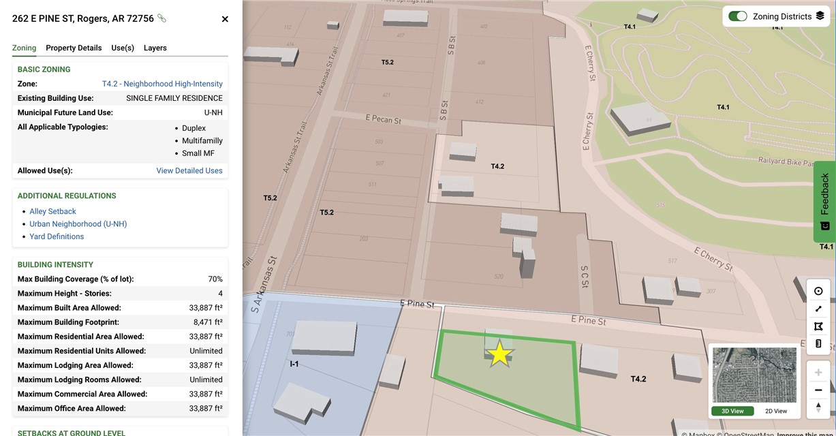Select the I-1 zone label on map
836x436 pixels.
(x=294, y=364)
